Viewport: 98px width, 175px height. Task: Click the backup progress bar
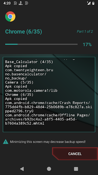click(41, 44)
